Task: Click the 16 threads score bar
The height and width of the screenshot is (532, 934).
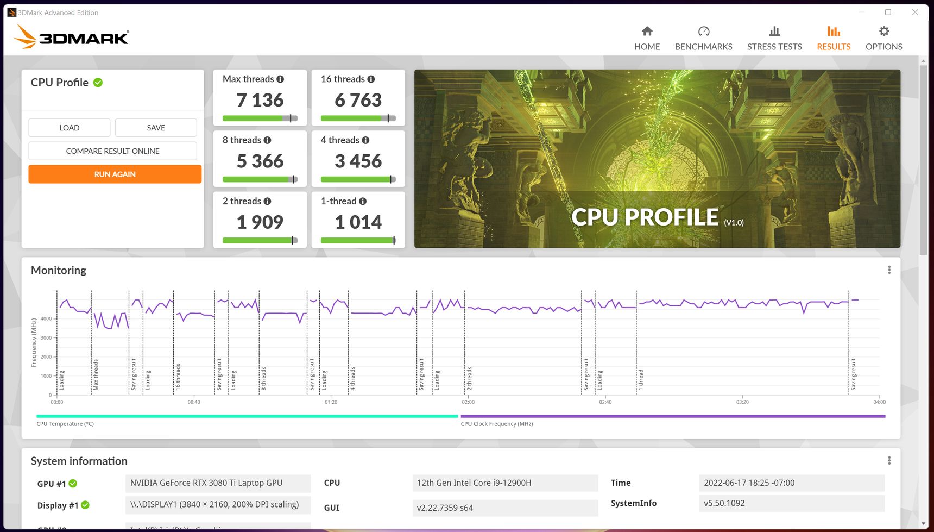Action: 358,118
